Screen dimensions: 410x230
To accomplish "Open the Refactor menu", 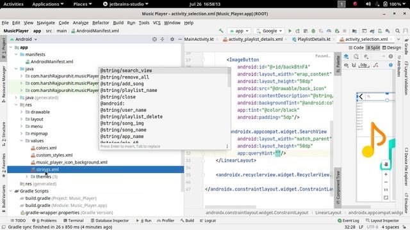I will tap(101, 23).
